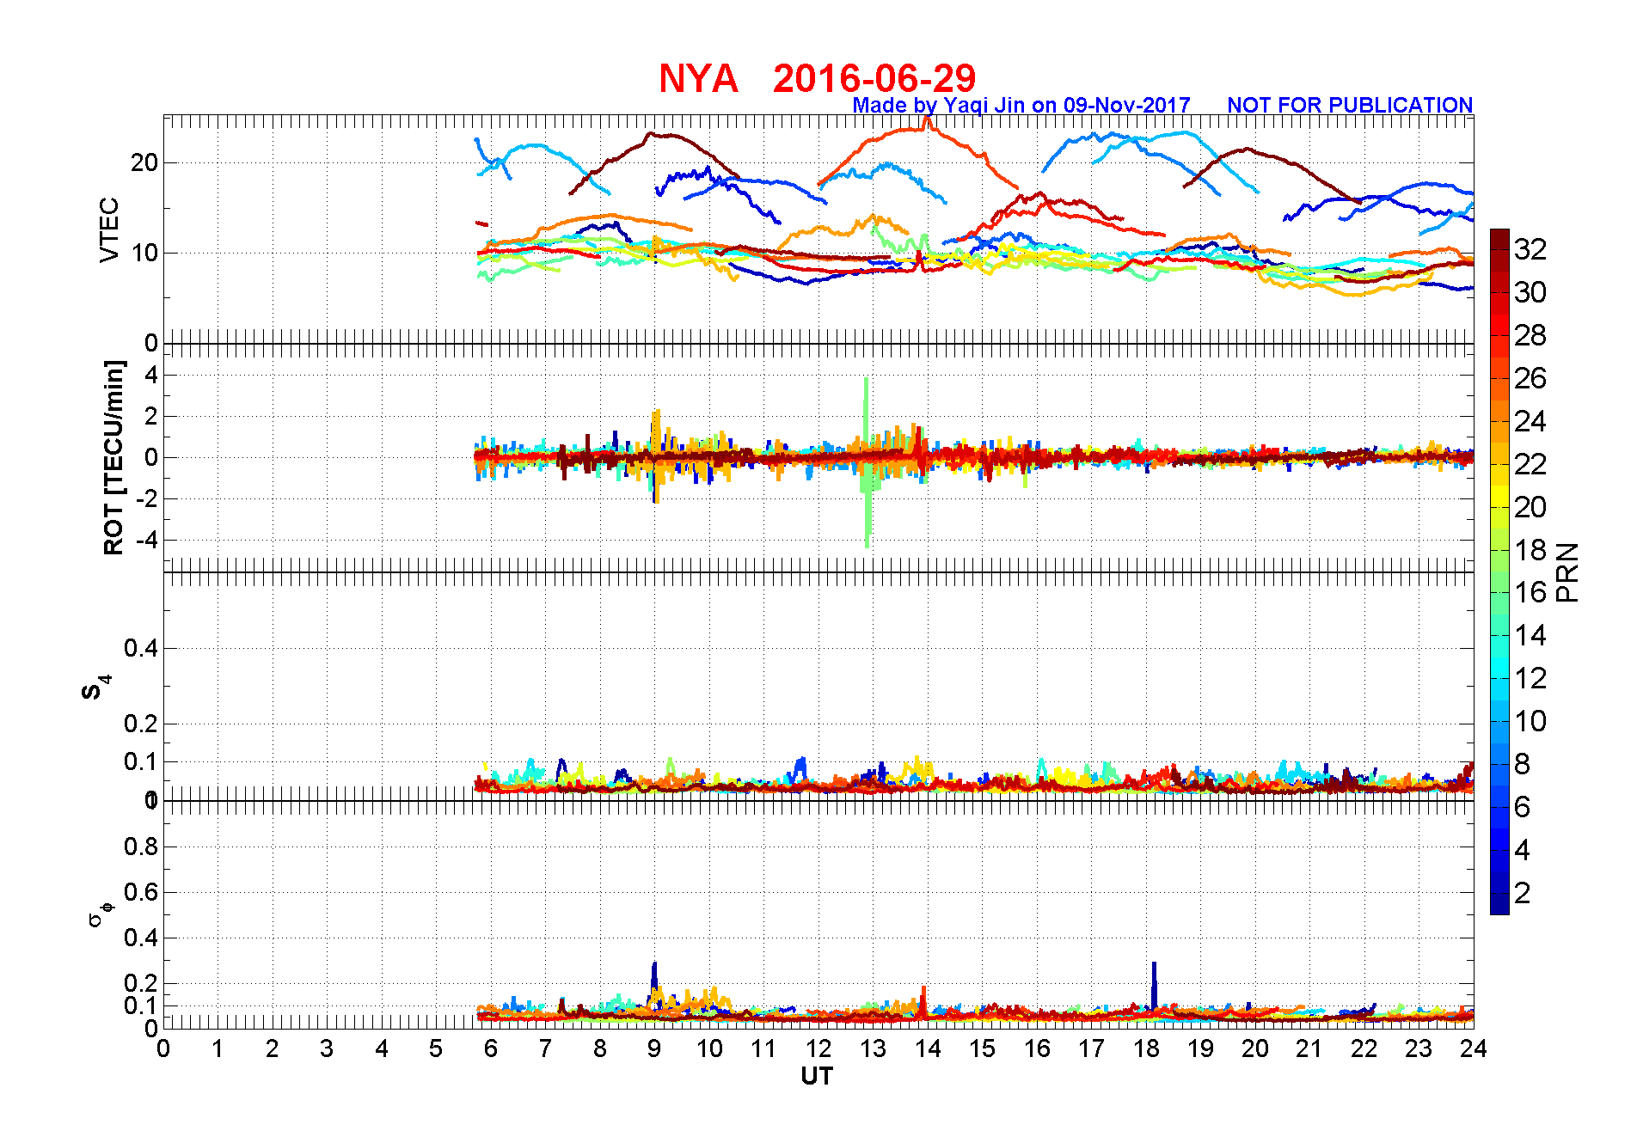Click colorbar tick label 12

(x=1530, y=678)
